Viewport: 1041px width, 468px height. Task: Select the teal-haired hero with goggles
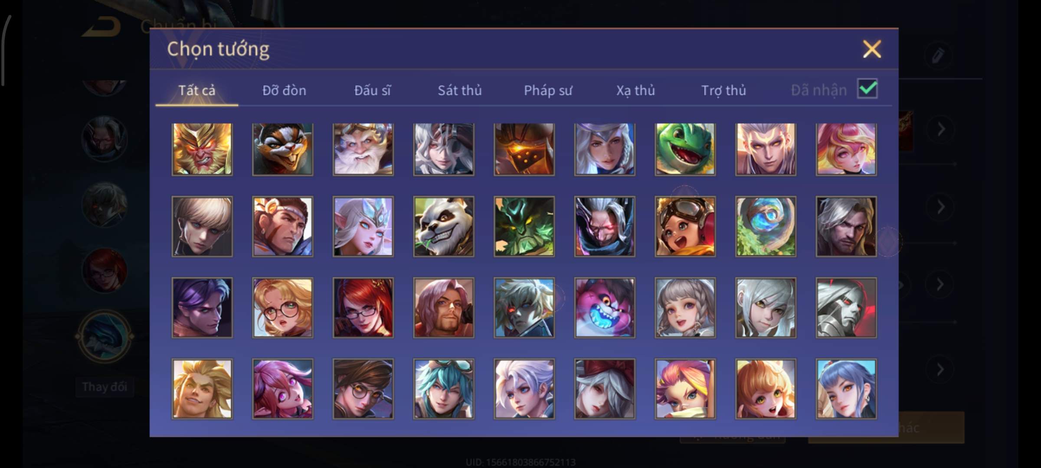pos(443,389)
